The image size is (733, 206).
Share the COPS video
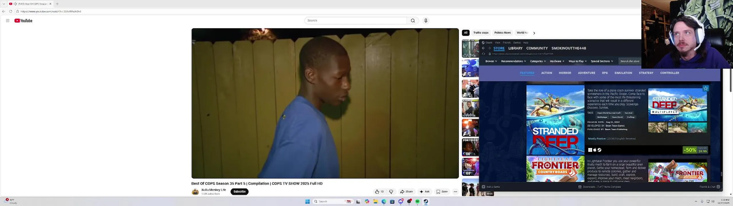click(407, 192)
